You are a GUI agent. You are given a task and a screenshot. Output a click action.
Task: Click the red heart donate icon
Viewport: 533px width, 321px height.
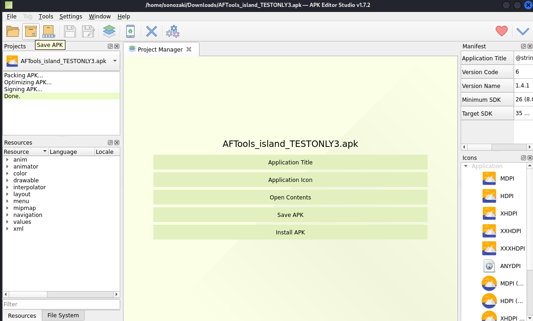coord(501,31)
